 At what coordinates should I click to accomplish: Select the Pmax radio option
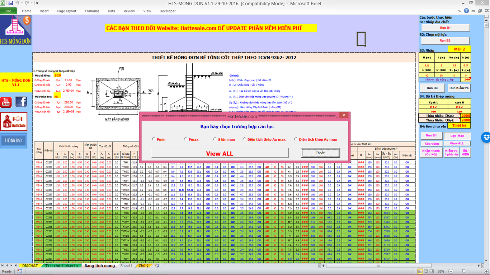coord(191,139)
